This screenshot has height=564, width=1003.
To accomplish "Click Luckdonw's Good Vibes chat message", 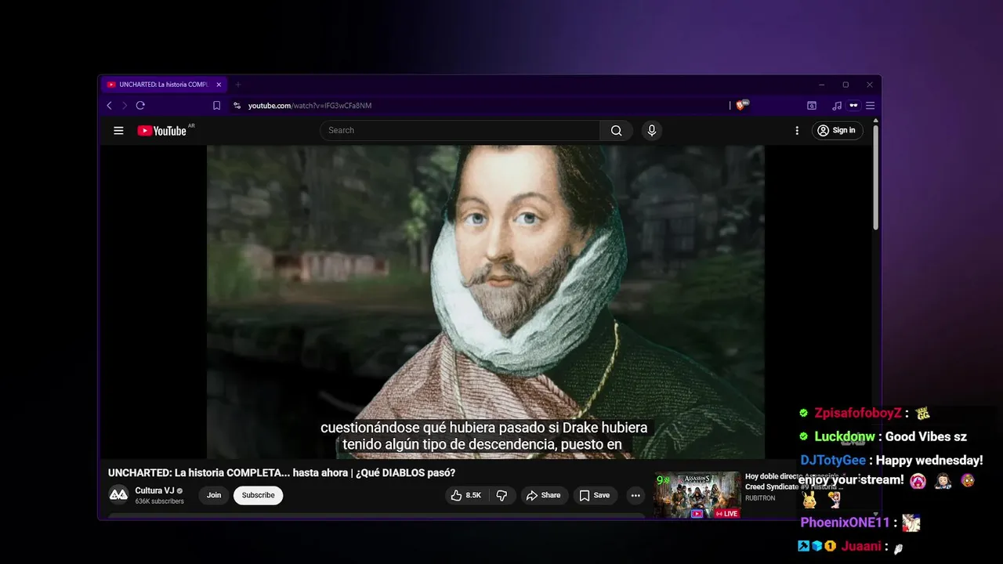I will pyautogui.click(x=925, y=436).
